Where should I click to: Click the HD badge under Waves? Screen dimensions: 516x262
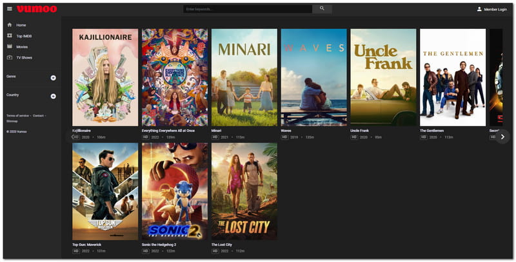coord(284,137)
